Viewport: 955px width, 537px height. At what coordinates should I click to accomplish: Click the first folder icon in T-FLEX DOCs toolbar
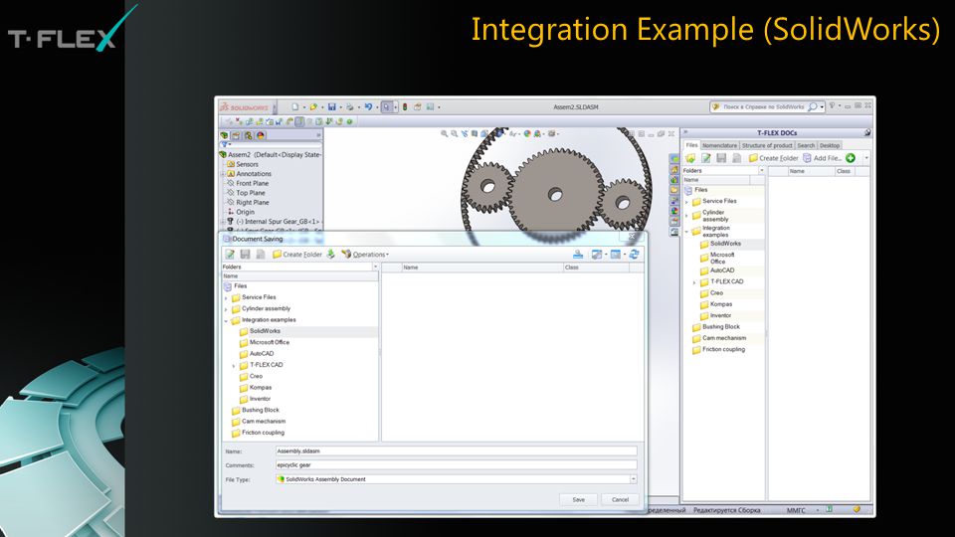click(x=690, y=158)
